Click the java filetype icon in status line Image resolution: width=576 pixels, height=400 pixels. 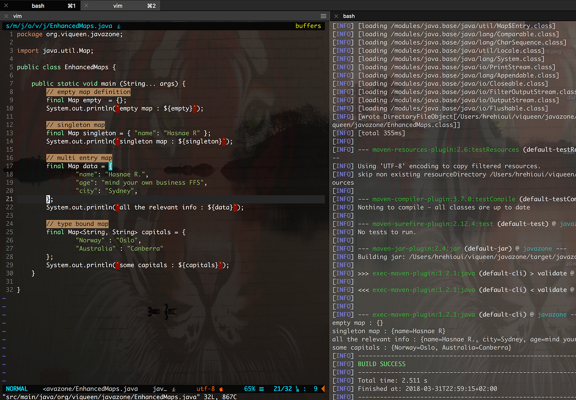click(x=174, y=389)
